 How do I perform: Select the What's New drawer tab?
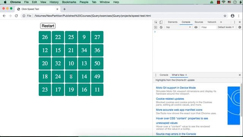(178, 75)
